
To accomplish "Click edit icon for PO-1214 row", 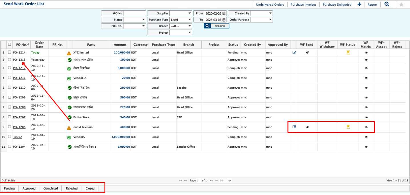I will 294,52.
